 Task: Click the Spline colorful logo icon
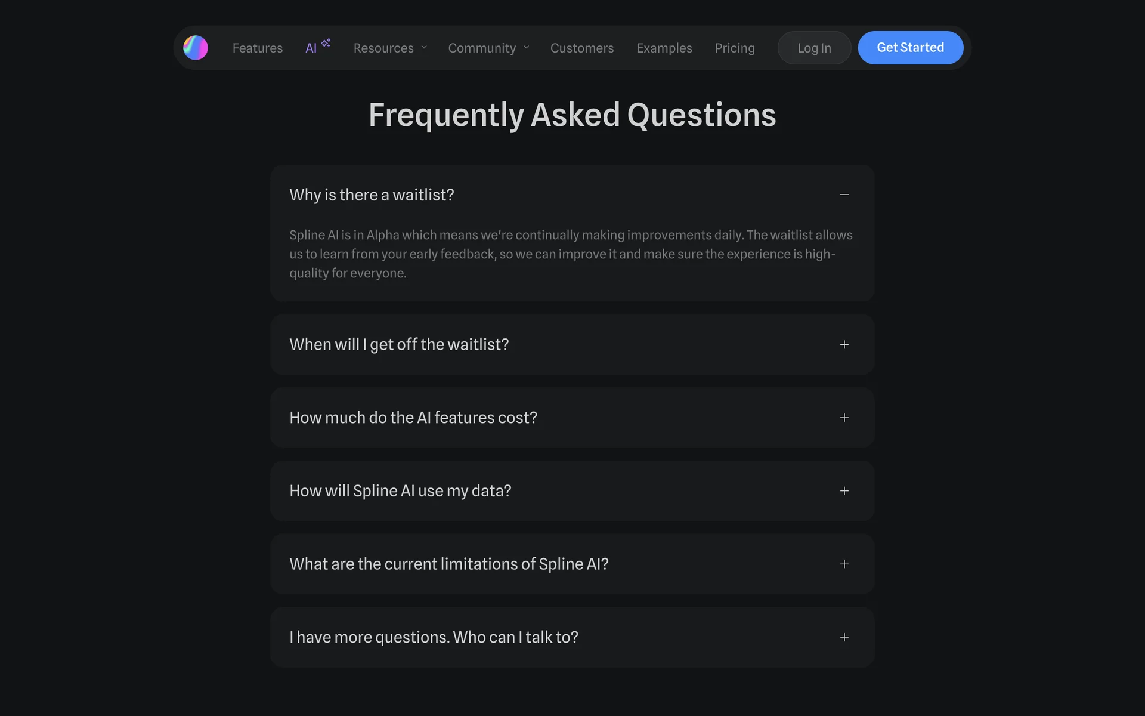[196, 48]
